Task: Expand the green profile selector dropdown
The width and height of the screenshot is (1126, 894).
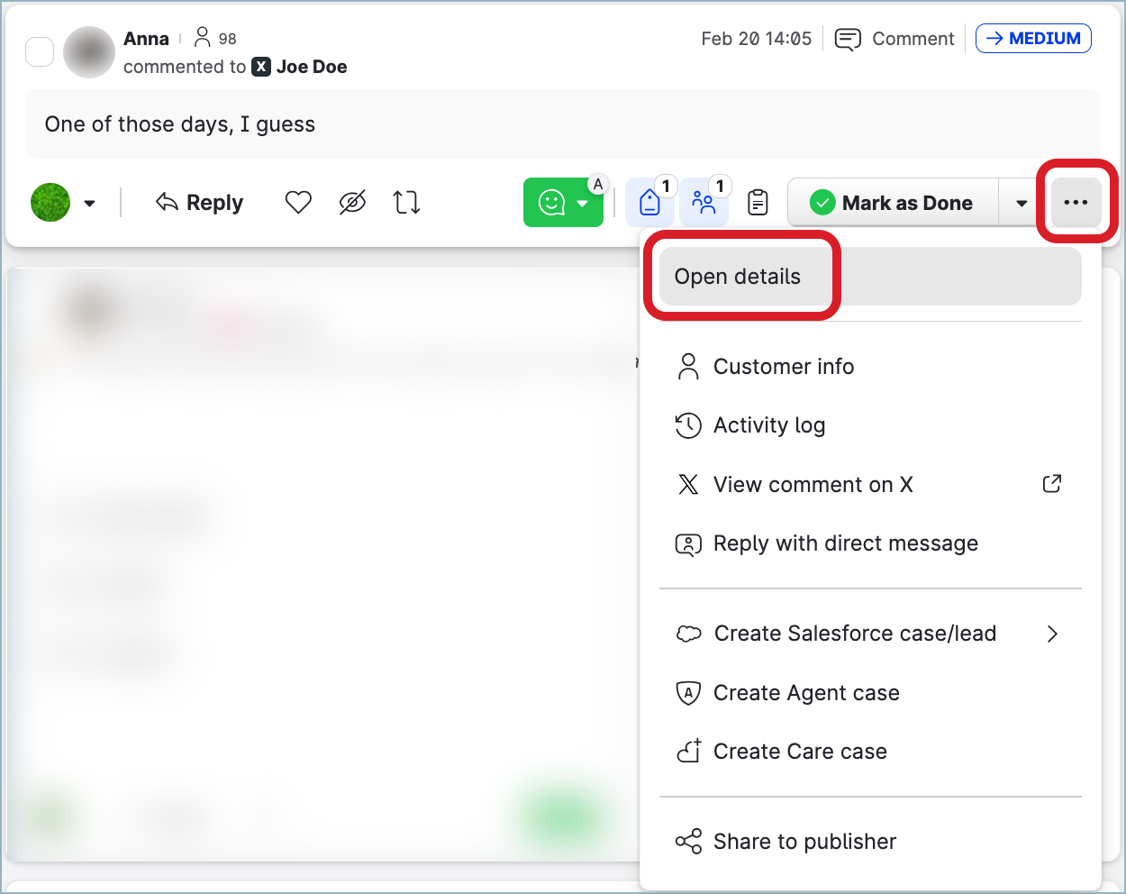Action: point(89,204)
